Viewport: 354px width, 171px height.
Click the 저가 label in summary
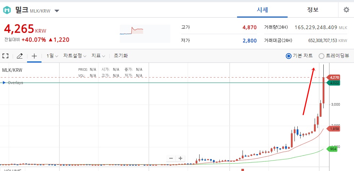(x=185, y=41)
